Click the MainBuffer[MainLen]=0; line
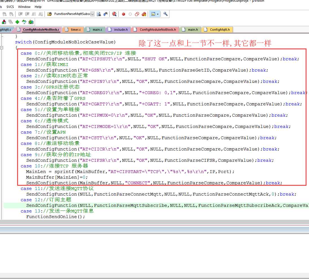 57,177
